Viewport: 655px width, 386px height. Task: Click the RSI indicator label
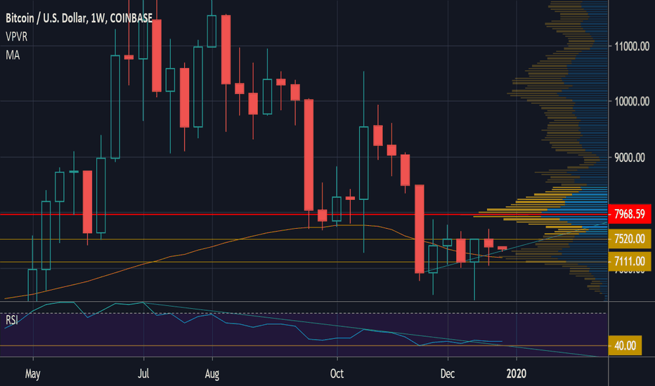pyautogui.click(x=12, y=320)
